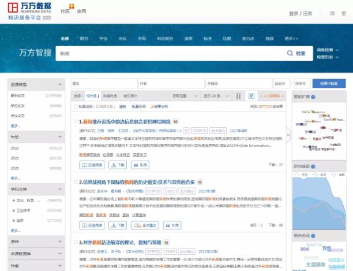Image resolution: width=353 pixels, height=271 pixels.
Task: Tick the checkbox of result 3
Action: pyautogui.click(x=76, y=242)
